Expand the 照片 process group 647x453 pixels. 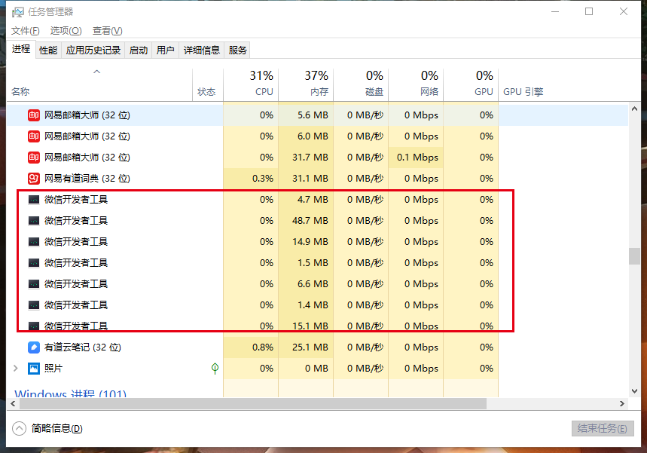(x=16, y=368)
